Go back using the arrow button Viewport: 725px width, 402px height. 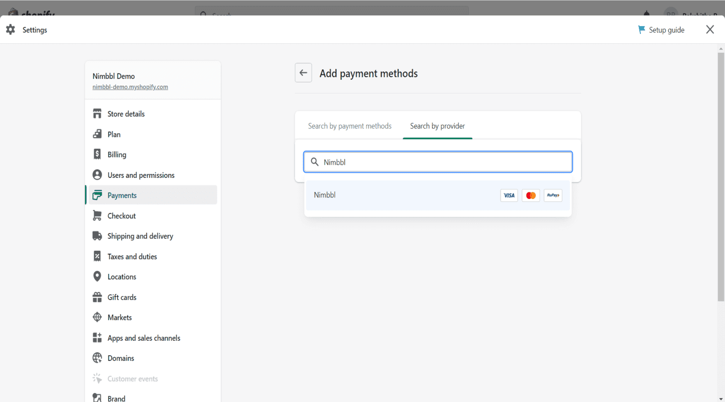[x=303, y=73]
